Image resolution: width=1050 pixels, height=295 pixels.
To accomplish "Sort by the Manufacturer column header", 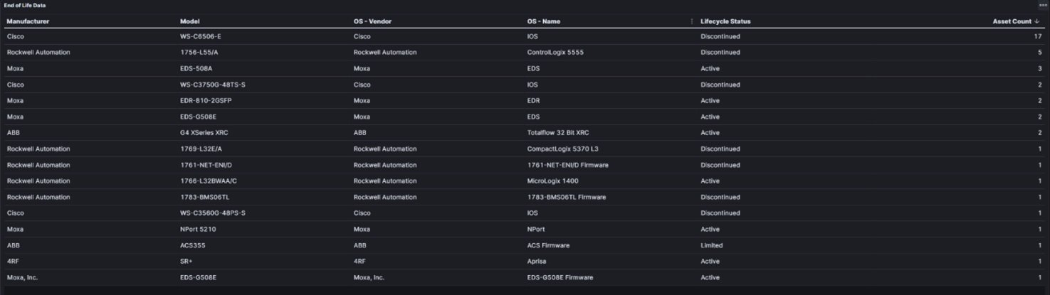I will point(28,21).
